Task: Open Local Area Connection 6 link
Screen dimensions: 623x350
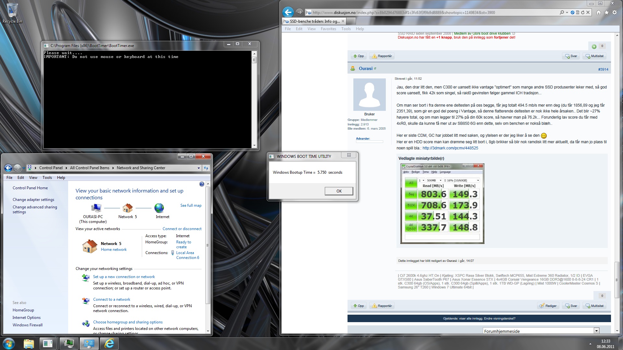Action: [188, 255]
